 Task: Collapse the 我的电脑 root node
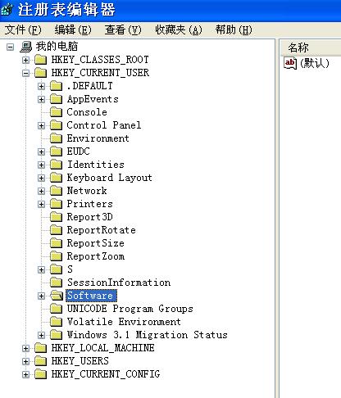point(11,47)
